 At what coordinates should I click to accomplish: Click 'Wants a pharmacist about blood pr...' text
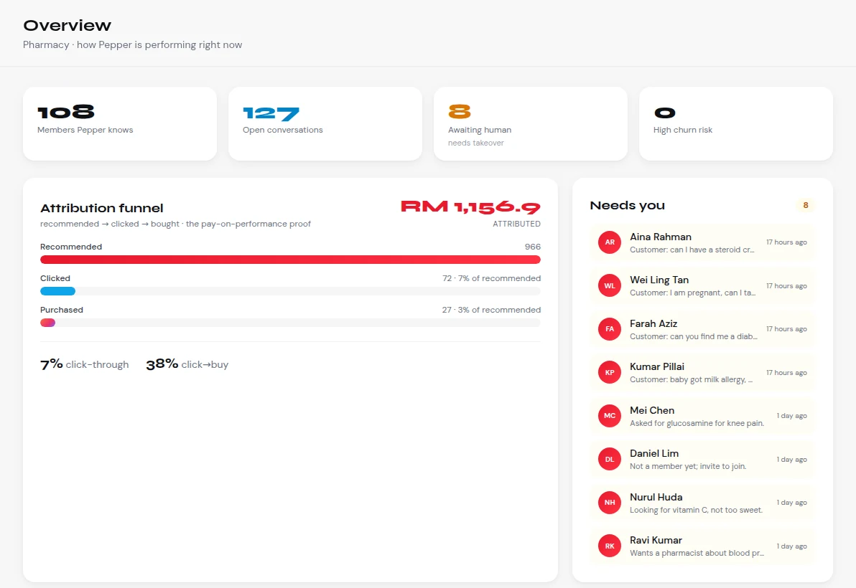[x=697, y=553]
